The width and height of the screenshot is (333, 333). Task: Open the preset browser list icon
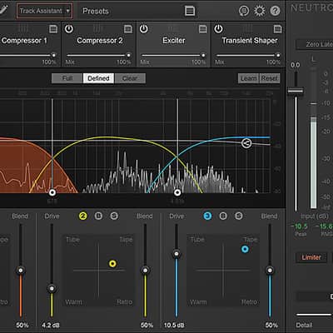tap(190, 11)
